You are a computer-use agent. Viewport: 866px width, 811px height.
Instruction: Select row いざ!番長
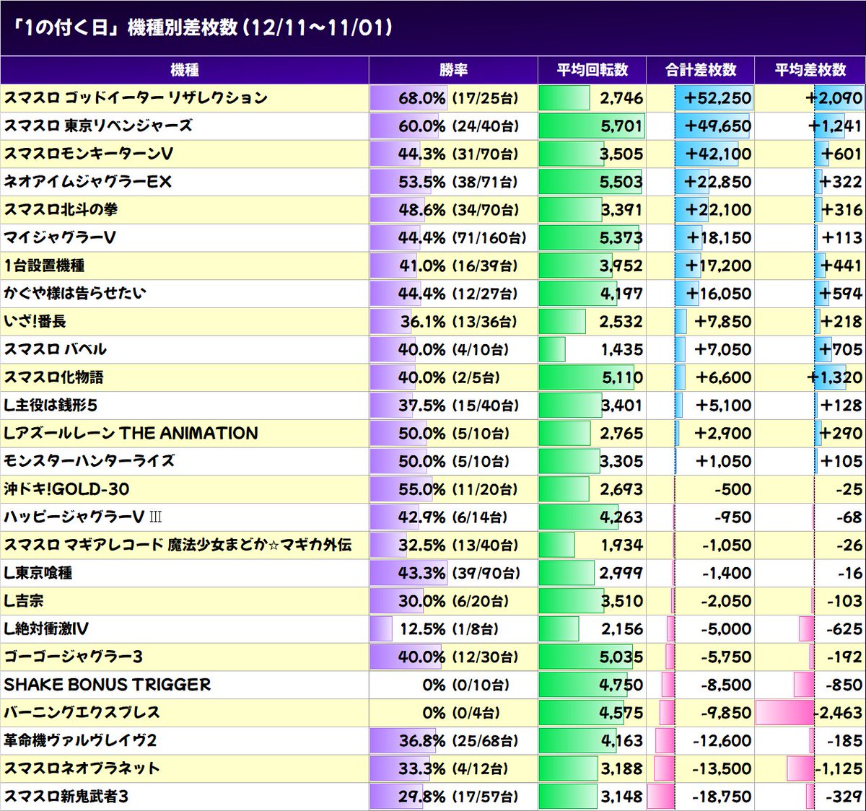[433, 322]
